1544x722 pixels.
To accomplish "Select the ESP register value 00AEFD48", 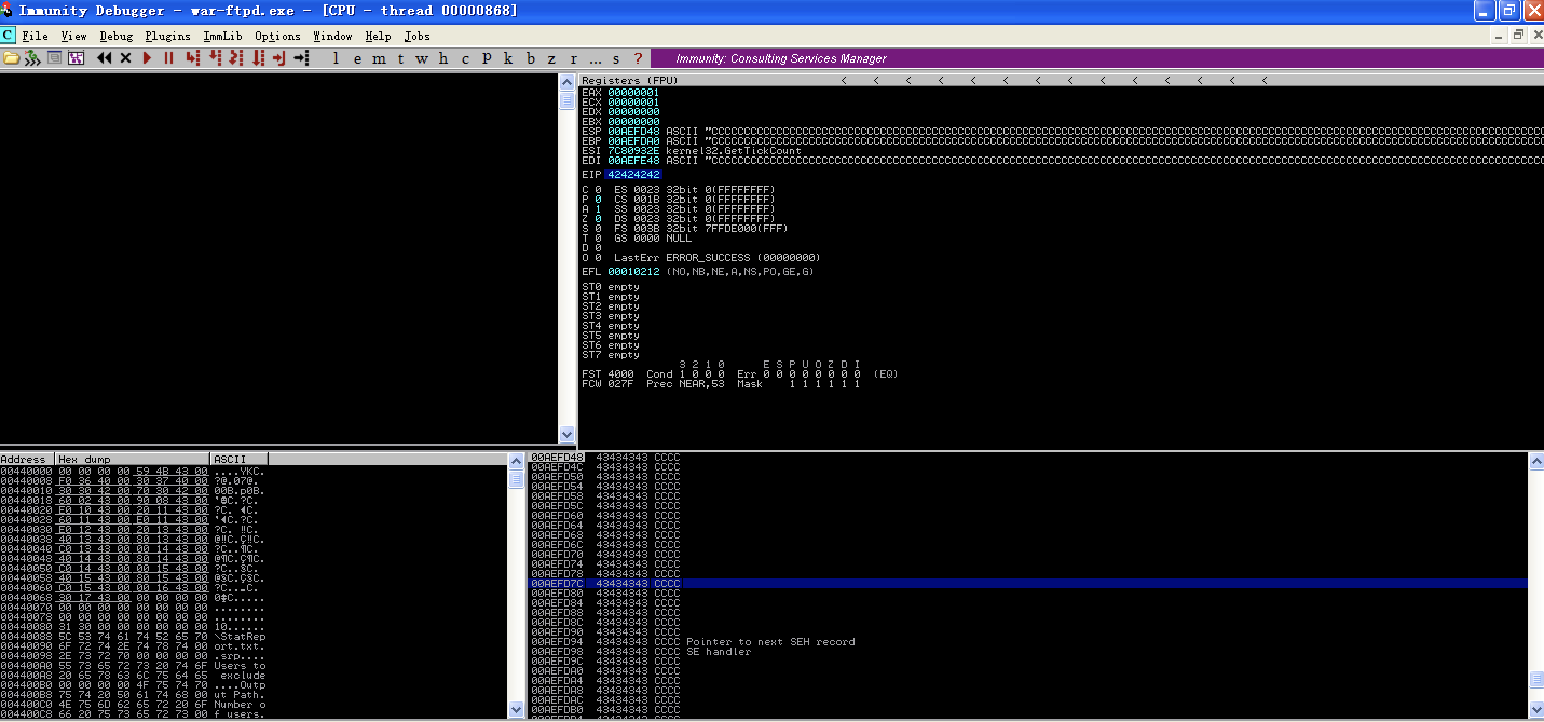I will point(633,131).
